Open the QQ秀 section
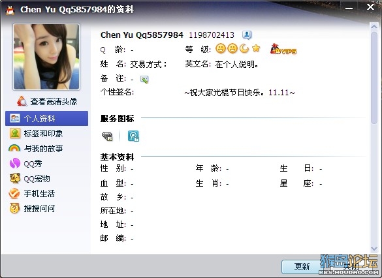 [x=25, y=163]
